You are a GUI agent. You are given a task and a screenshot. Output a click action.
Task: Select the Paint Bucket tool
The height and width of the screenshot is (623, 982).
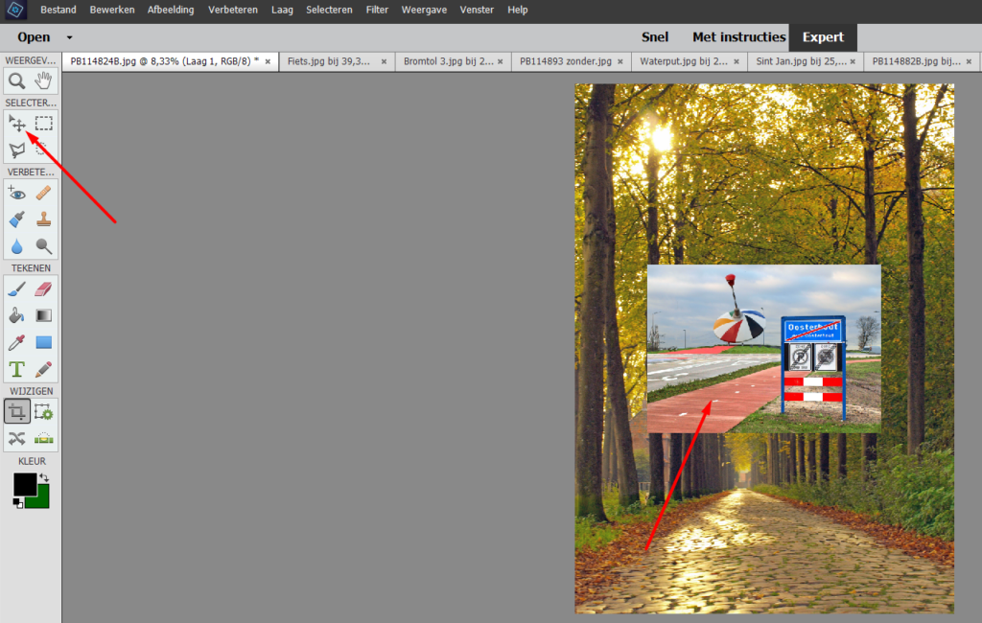17,315
